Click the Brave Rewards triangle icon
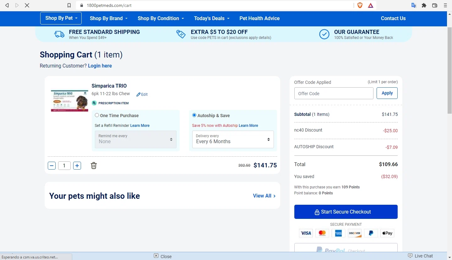 click(x=371, y=5)
